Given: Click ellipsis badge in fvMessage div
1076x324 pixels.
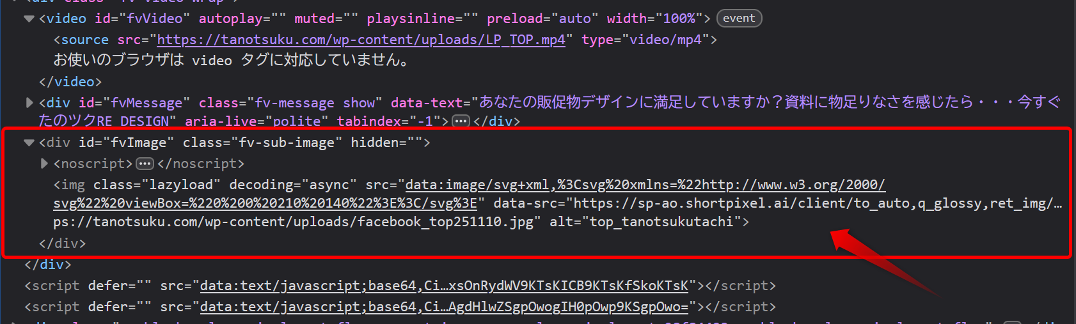Looking at the screenshot, I should pyautogui.click(x=461, y=121).
